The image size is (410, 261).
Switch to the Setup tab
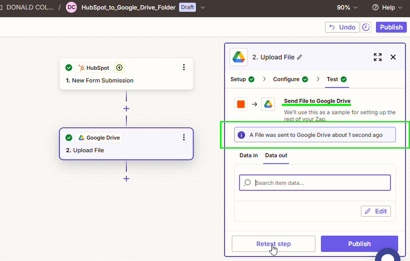tap(242, 79)
